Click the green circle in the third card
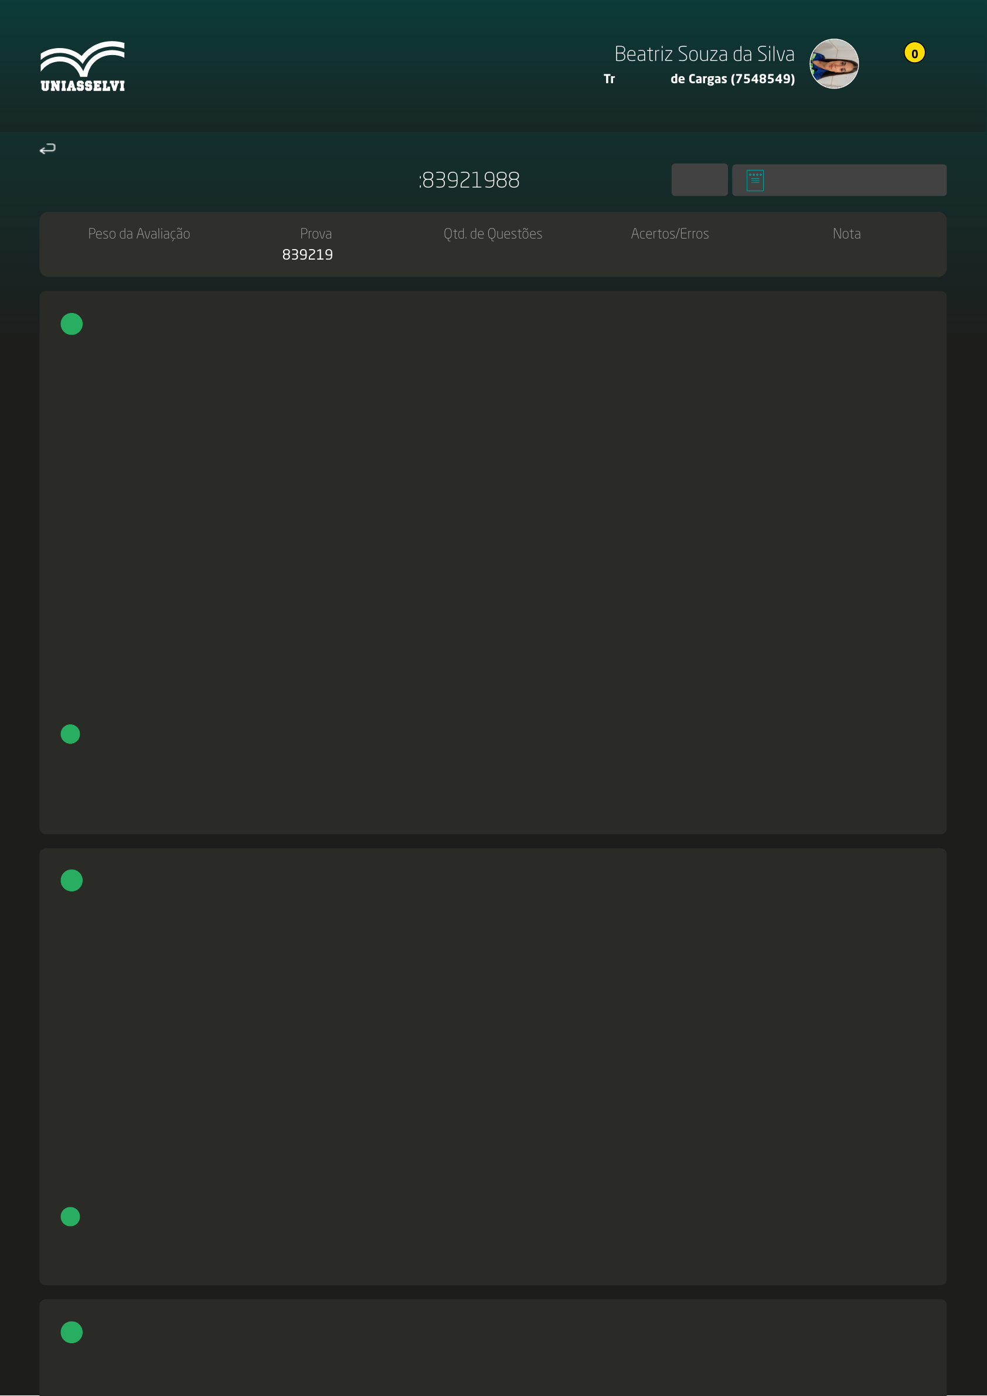Image resolution: width=987 pixels, height=1396 pixels. tap(72, 1332)
